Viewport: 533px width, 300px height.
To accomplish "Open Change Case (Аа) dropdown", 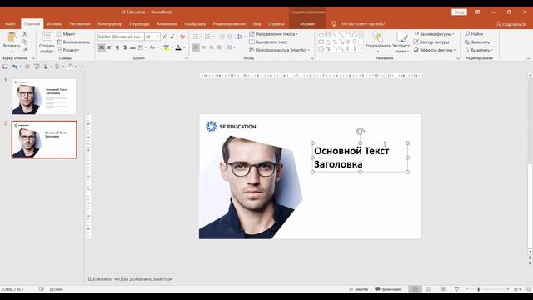I will coord(153,47).
